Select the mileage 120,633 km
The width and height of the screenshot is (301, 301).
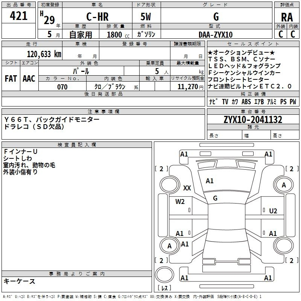pyautogui.click(x=44, y=54)
